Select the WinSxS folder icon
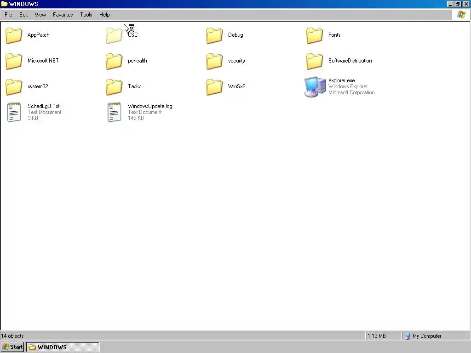 [x=214, y=87]
